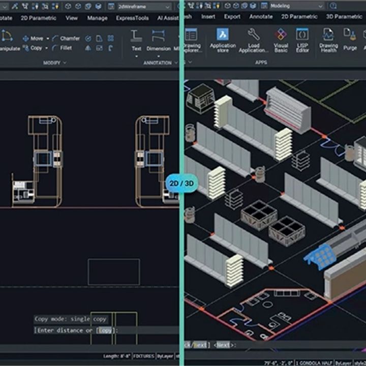Select the Manipulate tool icon
The width and height of the screenshot is (366, 366).
pyautogui.click(x=7, y=36)
